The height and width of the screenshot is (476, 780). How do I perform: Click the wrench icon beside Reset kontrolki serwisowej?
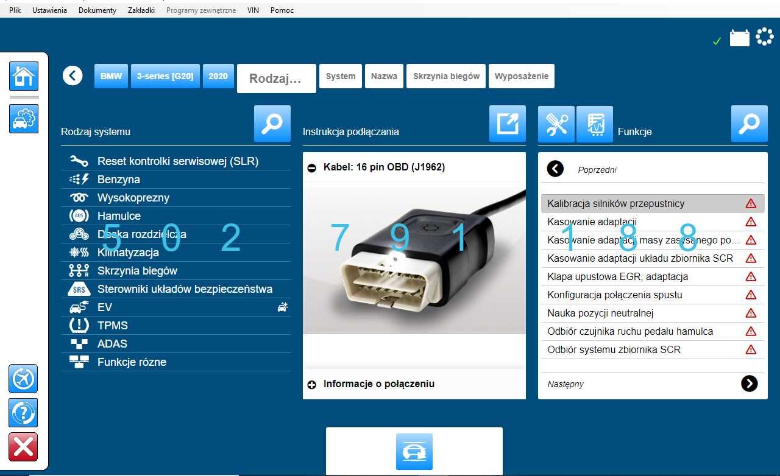79,161
